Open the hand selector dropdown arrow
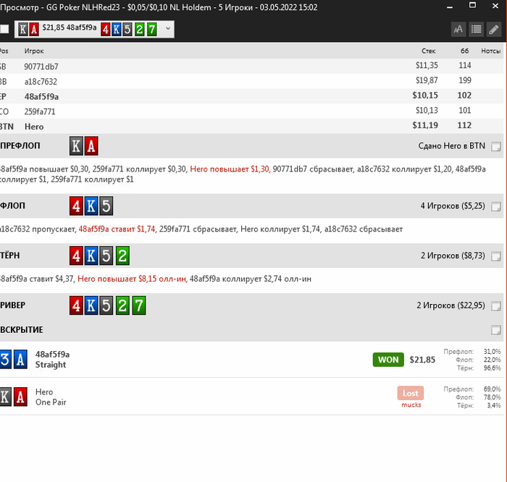This screenshot has width=507, height=482. pyautogui.click(x=168, y=28)
